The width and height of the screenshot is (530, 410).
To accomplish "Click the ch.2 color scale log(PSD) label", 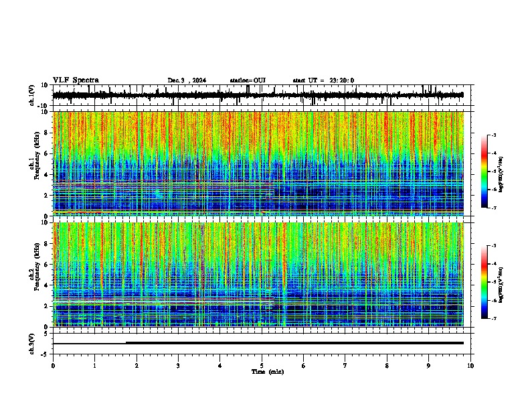I will pos(501,285).
